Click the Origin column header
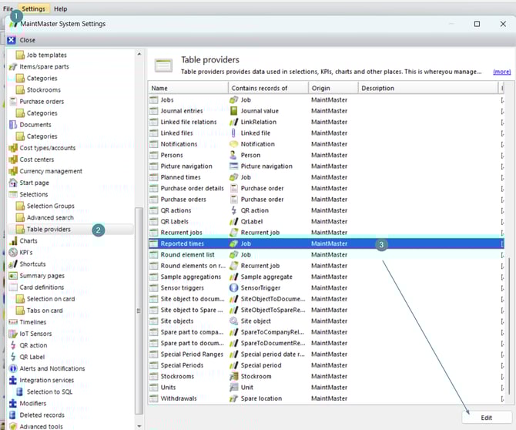Image resolution: width=516 pixels, height=430 pixels. coord(332,88)
